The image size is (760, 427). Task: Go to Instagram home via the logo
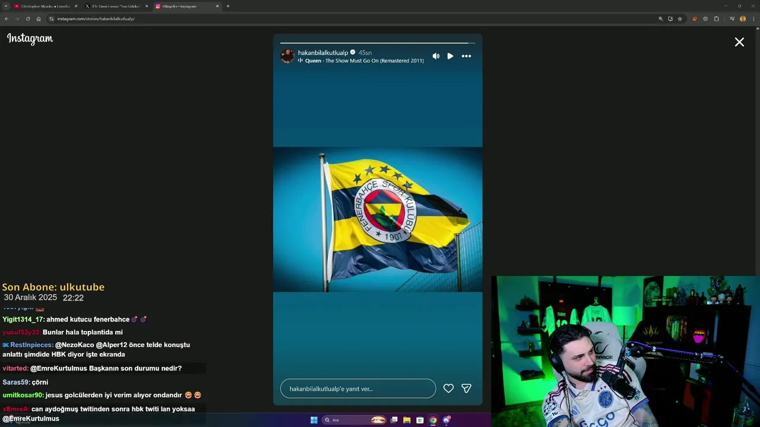pyautogui.click(x=30, y=39)
